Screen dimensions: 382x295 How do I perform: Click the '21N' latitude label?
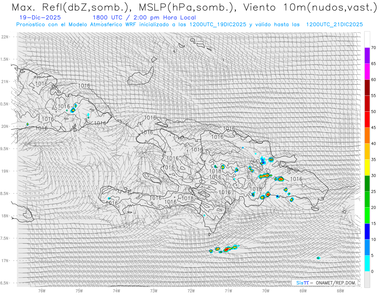coord(5,81)
